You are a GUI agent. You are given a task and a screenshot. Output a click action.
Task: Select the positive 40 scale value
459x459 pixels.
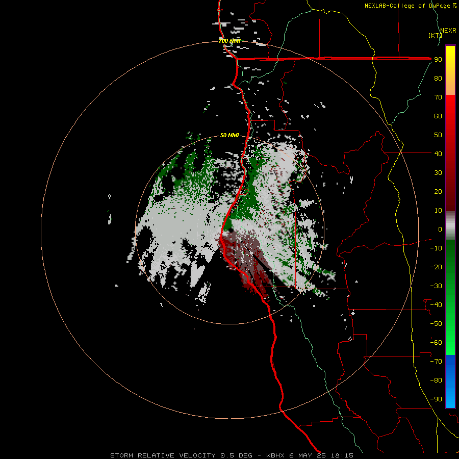(x=438, y=154)
